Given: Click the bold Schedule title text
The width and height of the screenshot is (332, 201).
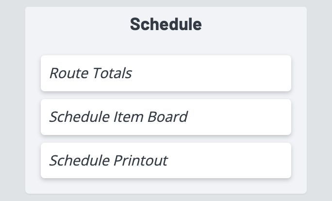Looking at the screenshot, I should tap(166, 24).
